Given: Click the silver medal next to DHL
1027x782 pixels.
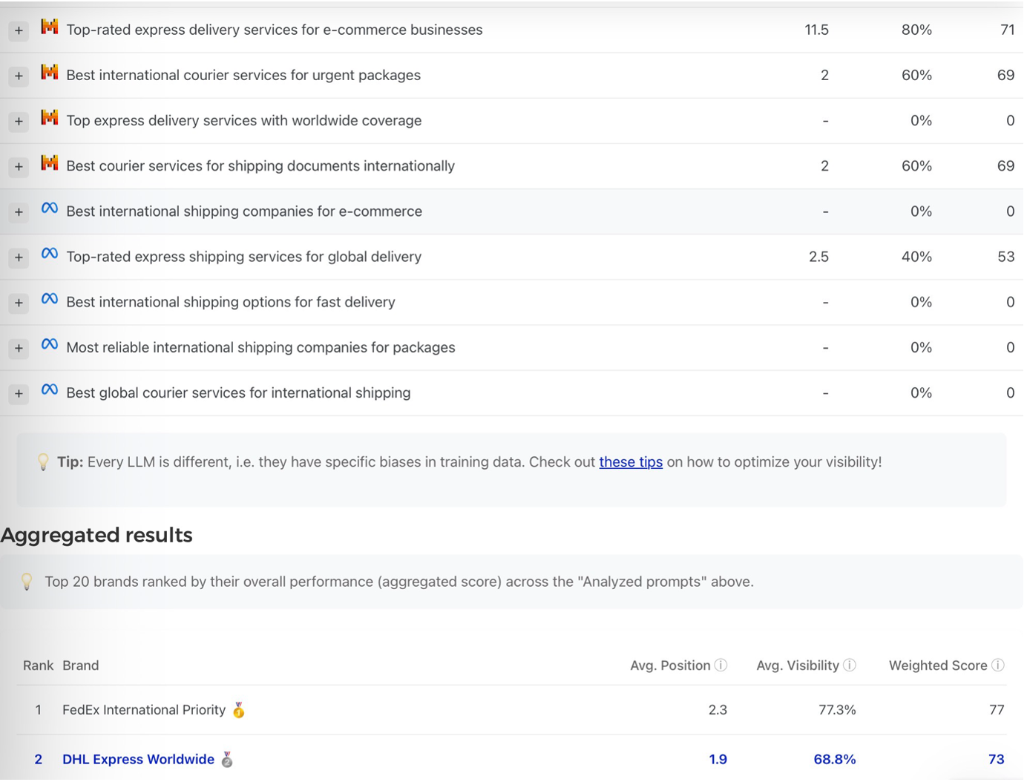Looking at the screenshot, I should (227, 760).
